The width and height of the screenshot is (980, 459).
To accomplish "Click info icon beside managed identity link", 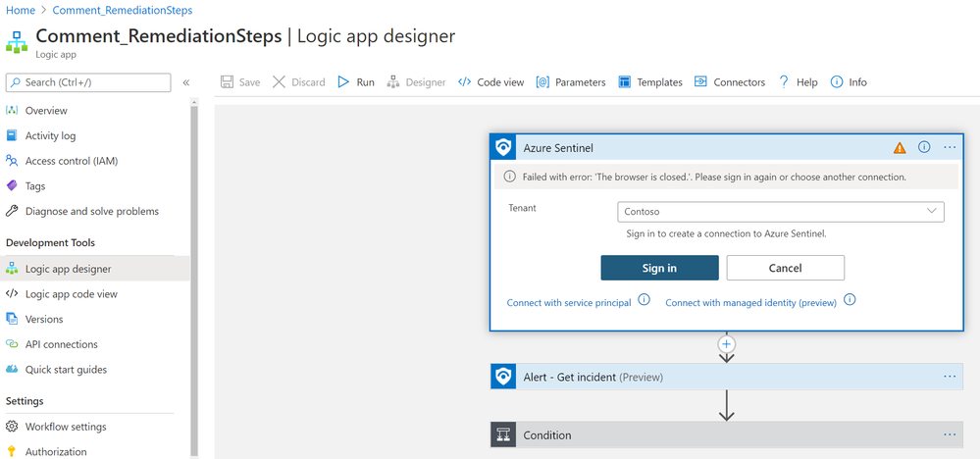I will (x=850, y=300).
